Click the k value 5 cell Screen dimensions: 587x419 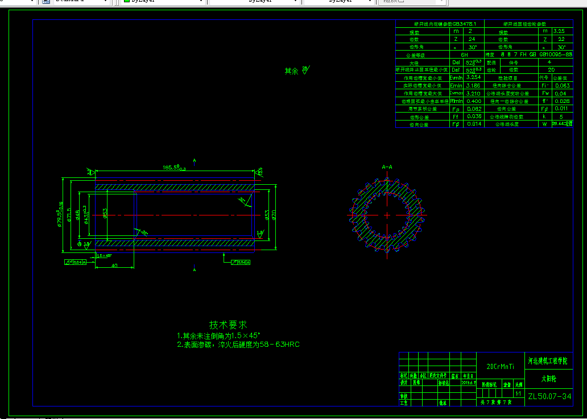coord(561,117)
